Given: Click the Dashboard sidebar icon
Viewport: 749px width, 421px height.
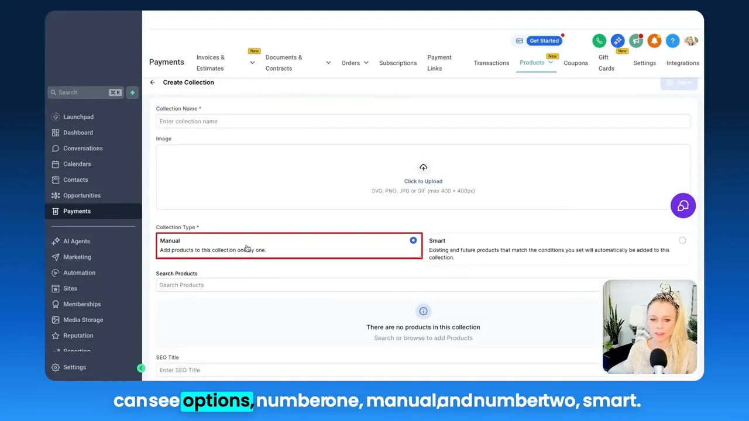Looking at the screenshot, I should 56,133.
